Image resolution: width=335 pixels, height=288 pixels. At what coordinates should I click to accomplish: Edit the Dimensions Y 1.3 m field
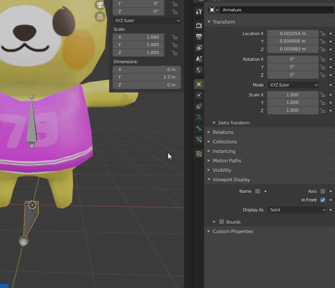click(147, 77)
